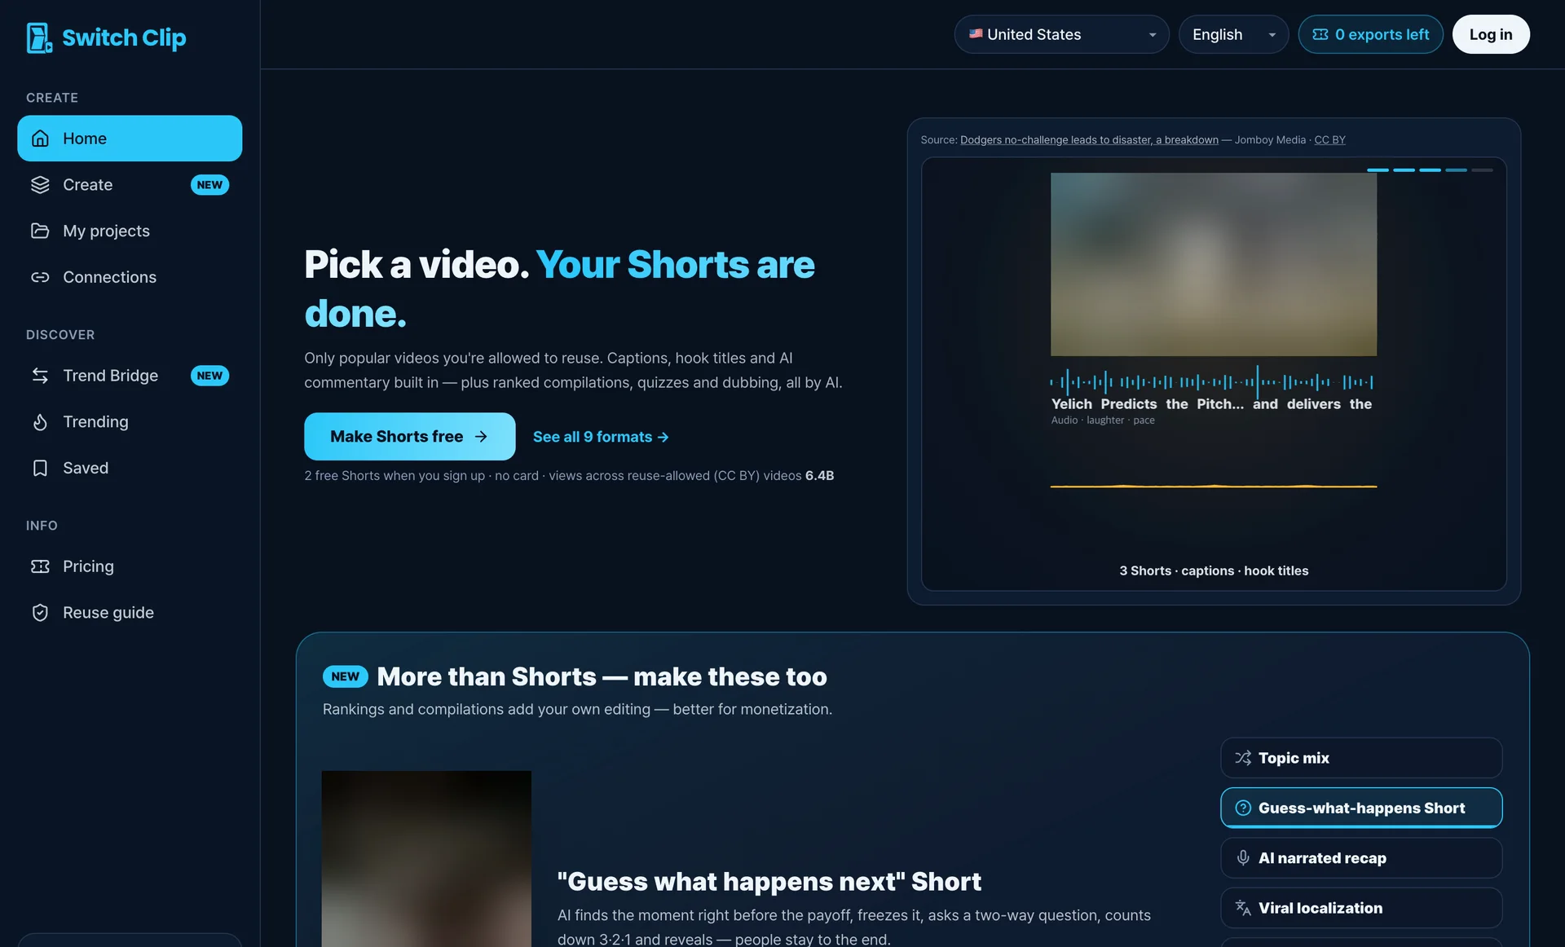Click the Home house icon in sidebar

click(40, 139)
